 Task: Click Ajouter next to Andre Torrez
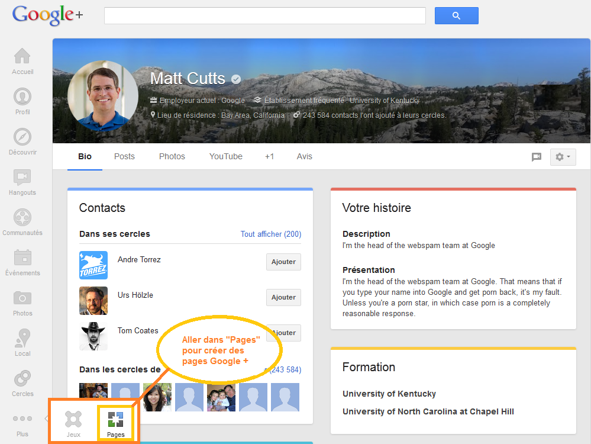point(283,262)
